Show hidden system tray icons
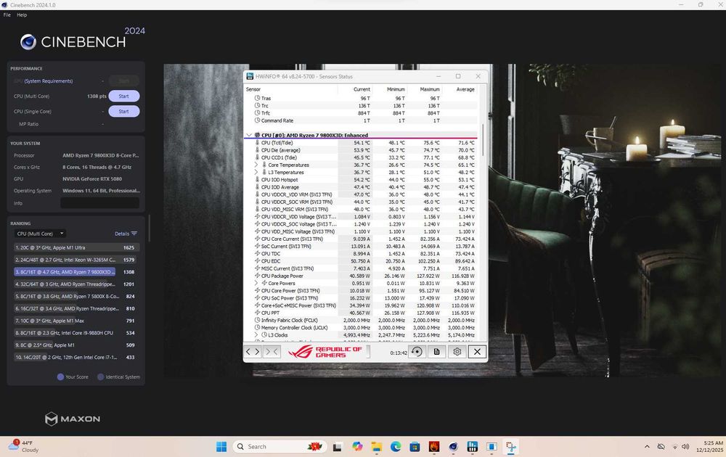The image size is (726, 457). point(647,446)
